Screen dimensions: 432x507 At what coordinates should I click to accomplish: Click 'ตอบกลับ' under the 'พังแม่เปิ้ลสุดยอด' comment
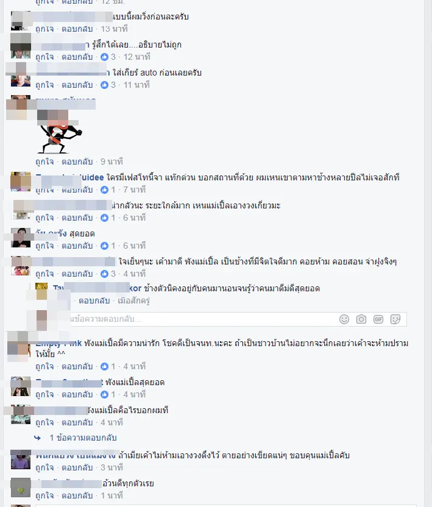pos(77,394)
